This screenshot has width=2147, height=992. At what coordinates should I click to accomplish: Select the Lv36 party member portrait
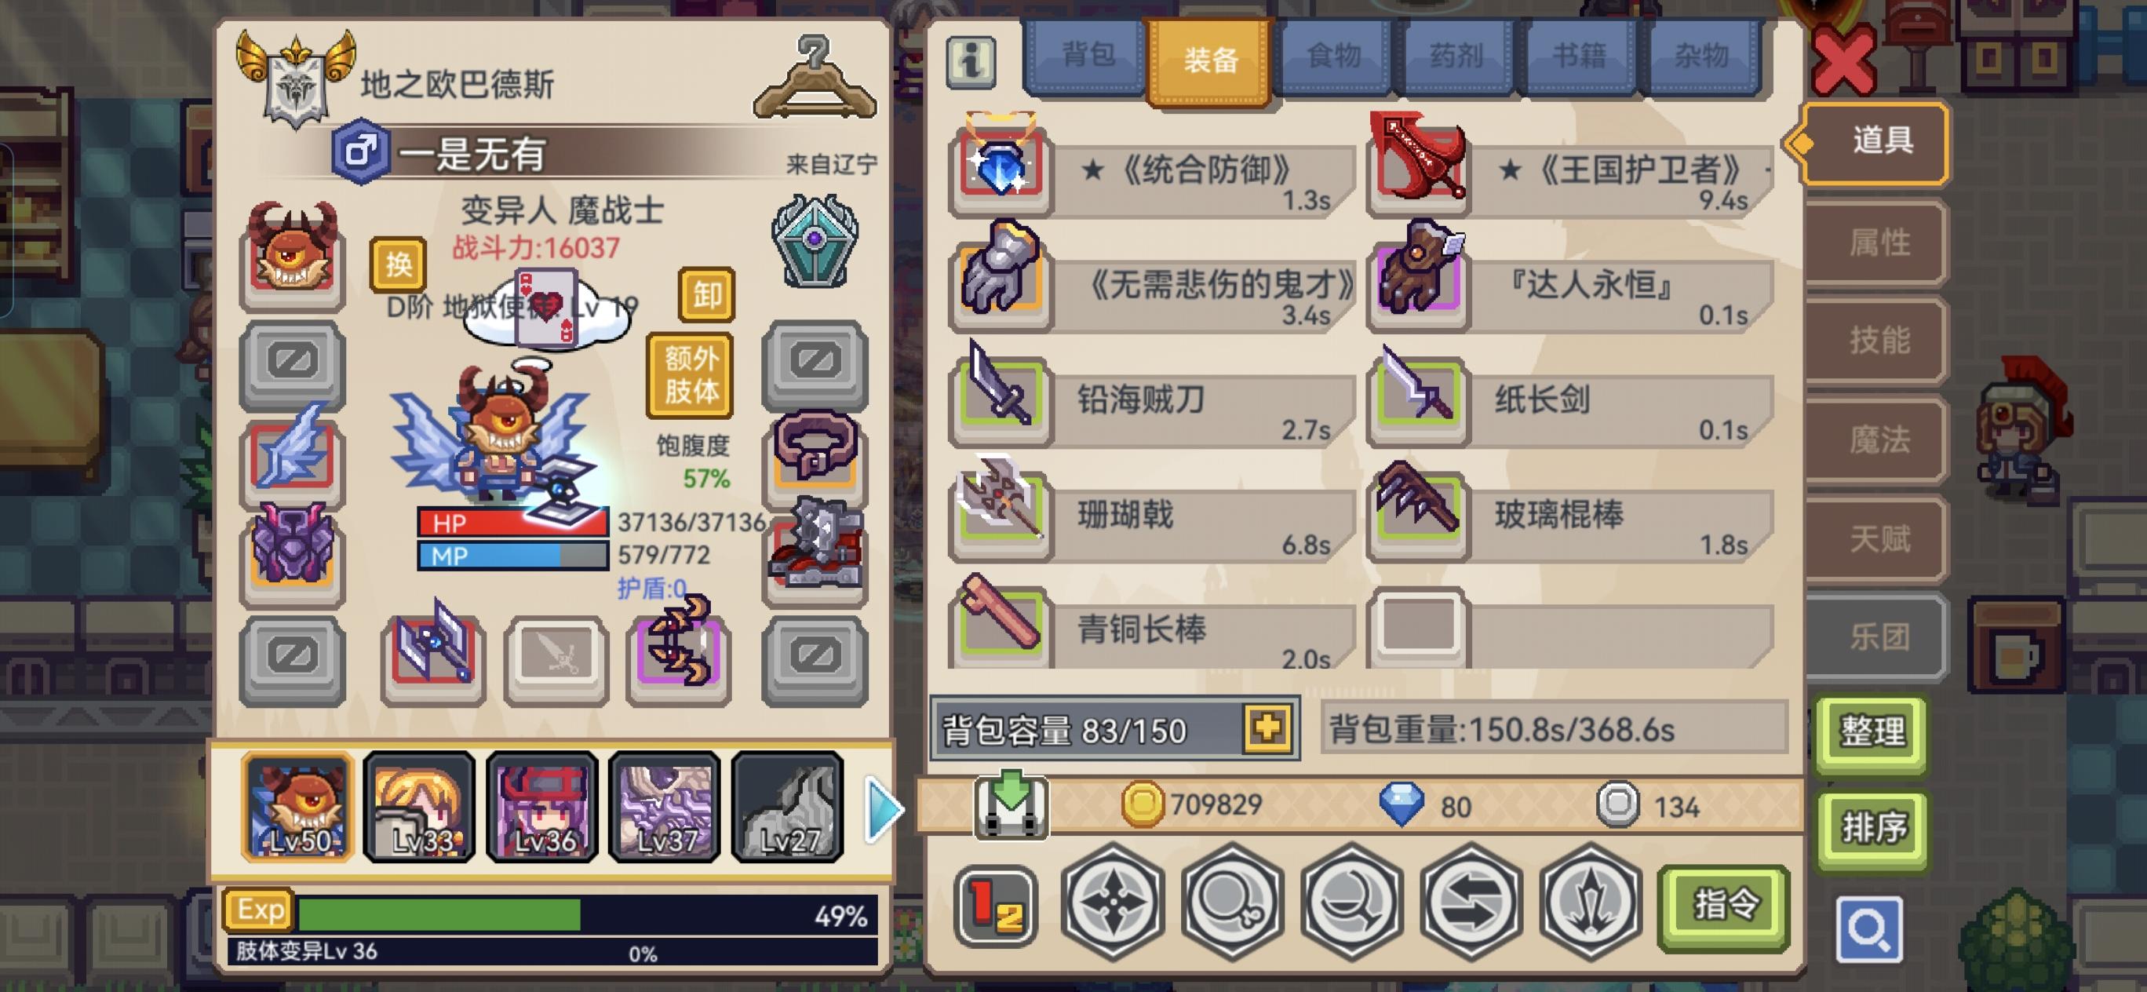543,806
